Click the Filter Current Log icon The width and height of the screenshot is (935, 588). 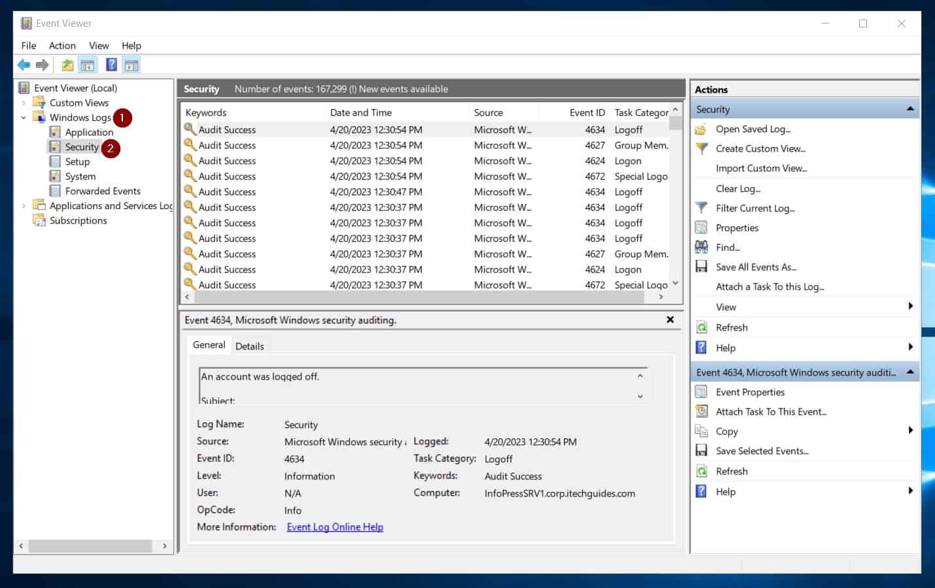(701, 208)
